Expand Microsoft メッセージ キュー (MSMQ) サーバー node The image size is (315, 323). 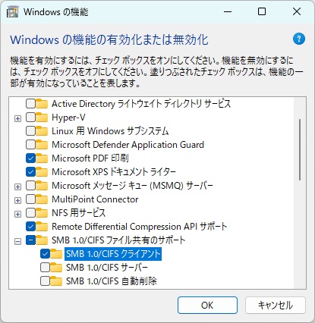17,187
